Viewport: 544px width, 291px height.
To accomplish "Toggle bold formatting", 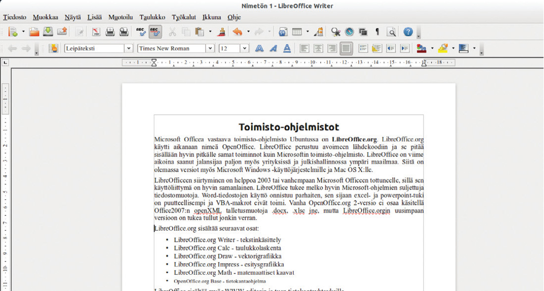I will pyautogui.click(x=259, y=48).
